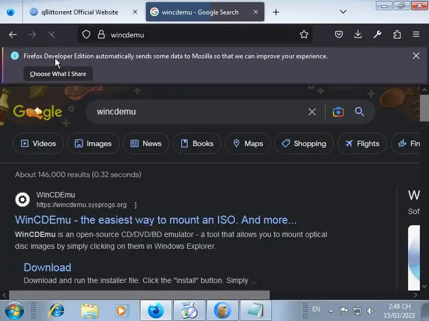Image resolution: width=429 pixels, height=321 pixels.
Task: Go back with the browser back arrow
Action: click(x=12, y=35)
